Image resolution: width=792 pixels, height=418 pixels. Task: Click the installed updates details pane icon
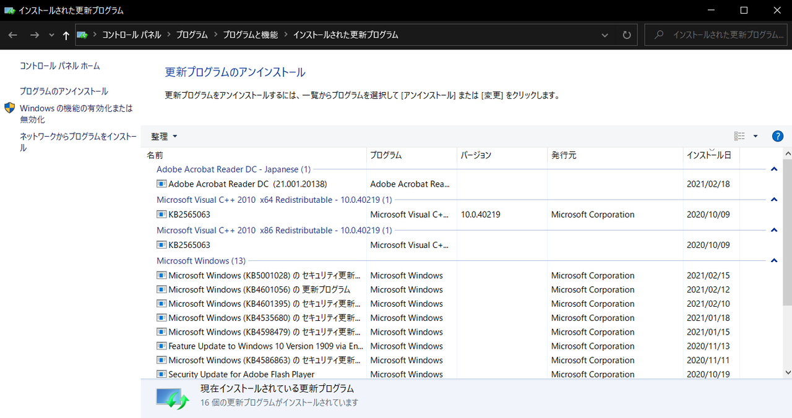pyautogui.click(x=172, y=398)
